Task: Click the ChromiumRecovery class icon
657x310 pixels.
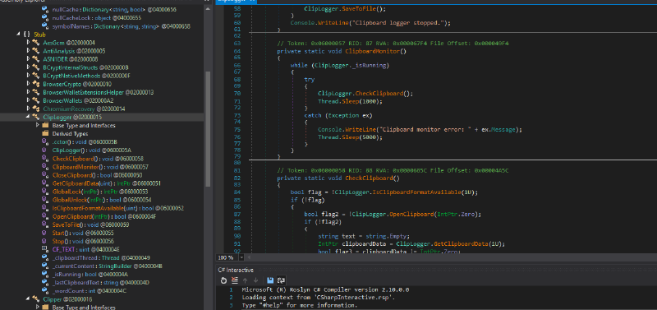Action: point(36,109)
